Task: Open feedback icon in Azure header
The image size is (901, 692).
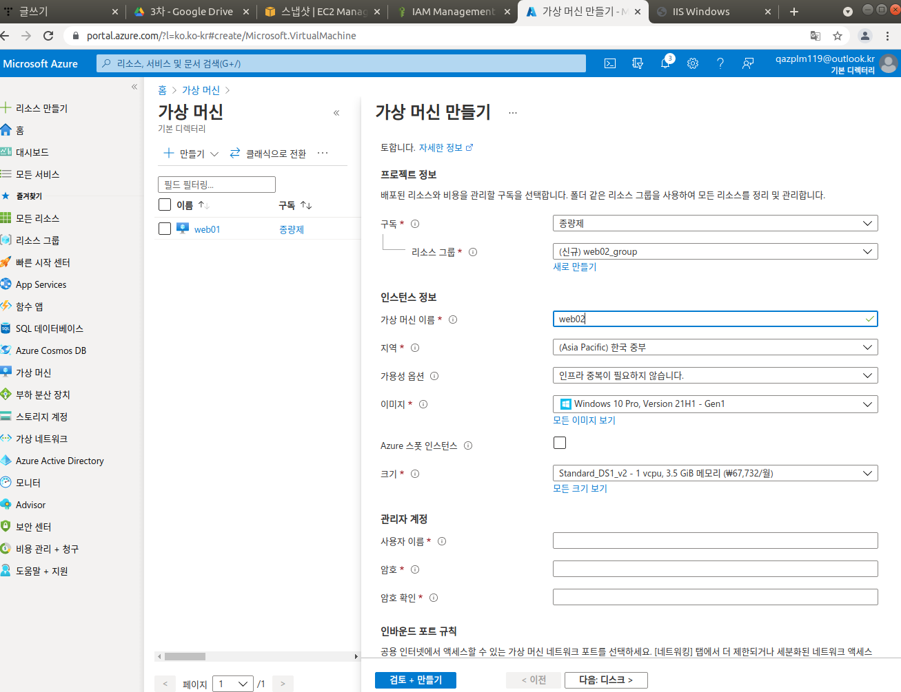Action: (x=748, y=63)
